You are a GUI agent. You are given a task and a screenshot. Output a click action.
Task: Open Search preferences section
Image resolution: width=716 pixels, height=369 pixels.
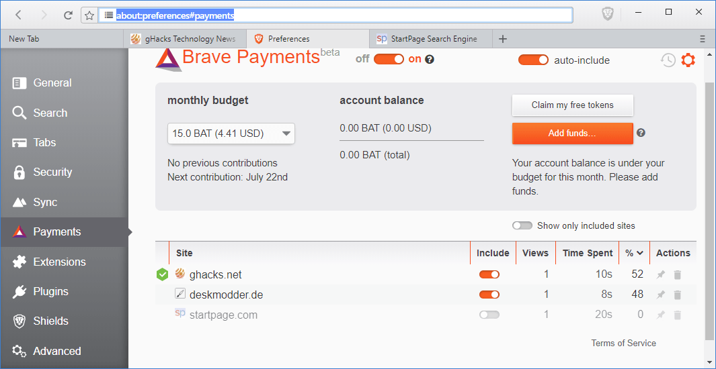click(x=64, y=113)
